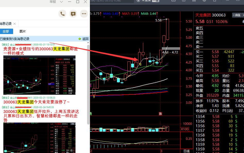Click the 换手 value 11.97%
The image size is (244, 153).
tap(213, 101)
